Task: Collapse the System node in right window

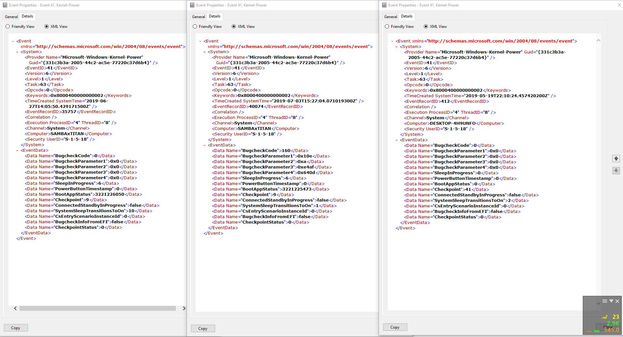Action: (x=397, y=47)
